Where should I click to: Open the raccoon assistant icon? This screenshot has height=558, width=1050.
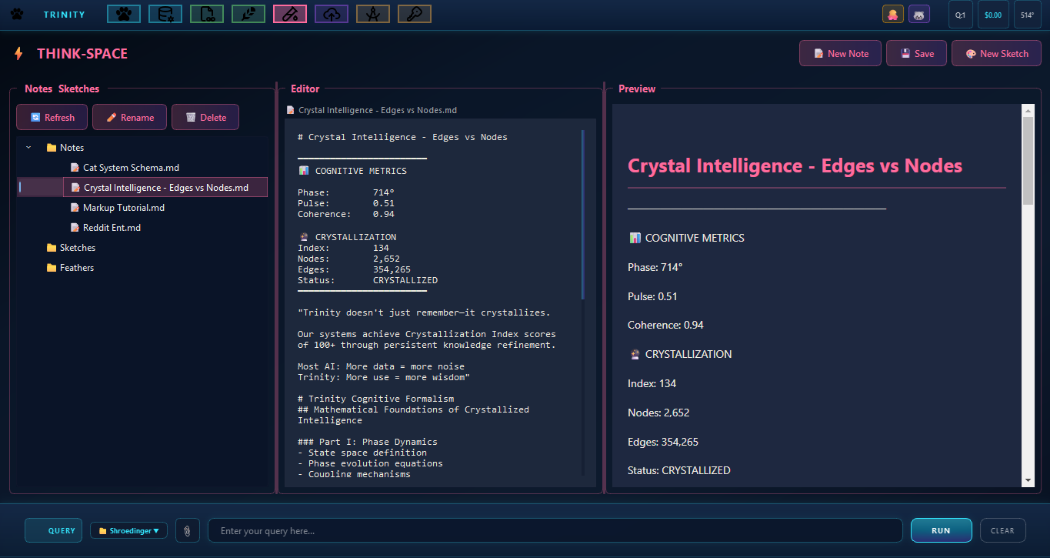[x=918, y=13]
